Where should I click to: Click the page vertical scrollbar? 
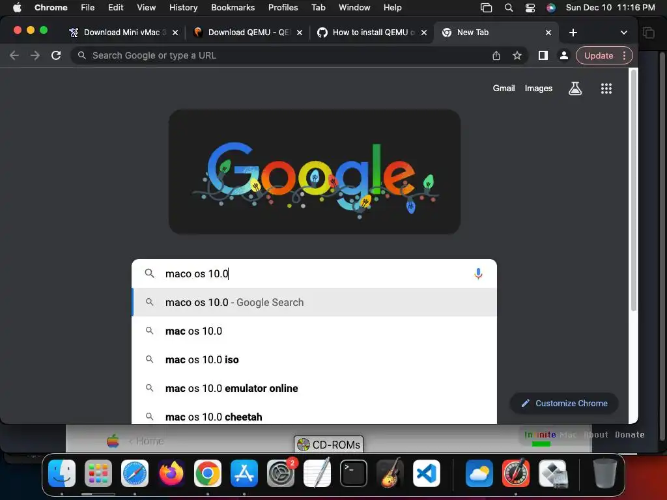click(633, 189)
